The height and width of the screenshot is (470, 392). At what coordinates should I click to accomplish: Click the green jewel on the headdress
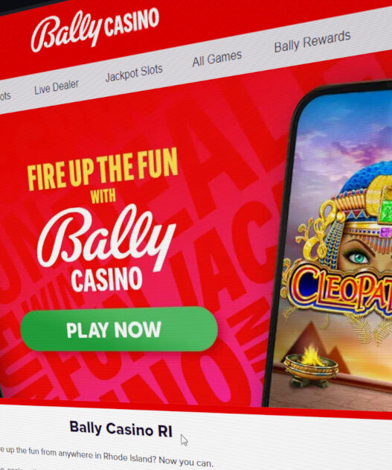coord(386,212)
